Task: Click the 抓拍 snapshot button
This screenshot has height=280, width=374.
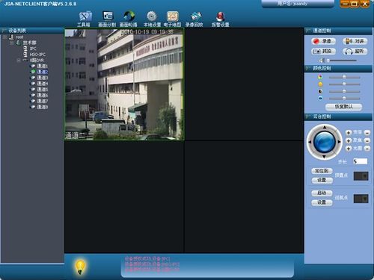Action: click(324, 52)
